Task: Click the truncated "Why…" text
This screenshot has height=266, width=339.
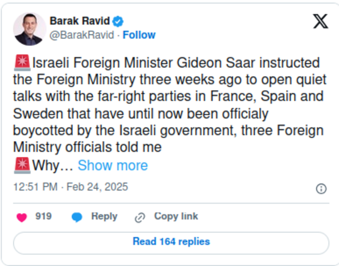Action: (x=53, y=165)
